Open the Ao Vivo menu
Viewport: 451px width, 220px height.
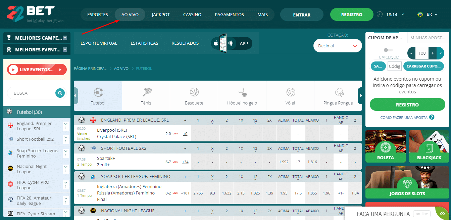(130, 15)
